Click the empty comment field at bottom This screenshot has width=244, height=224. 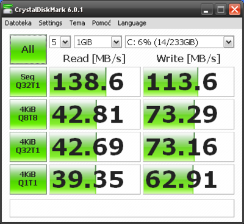click(x=122, y=208)
